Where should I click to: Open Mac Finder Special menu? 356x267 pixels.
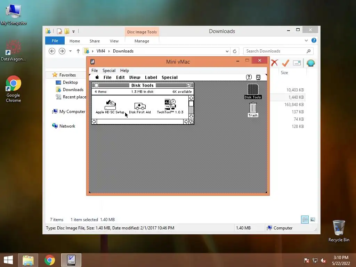click(170, 77)
